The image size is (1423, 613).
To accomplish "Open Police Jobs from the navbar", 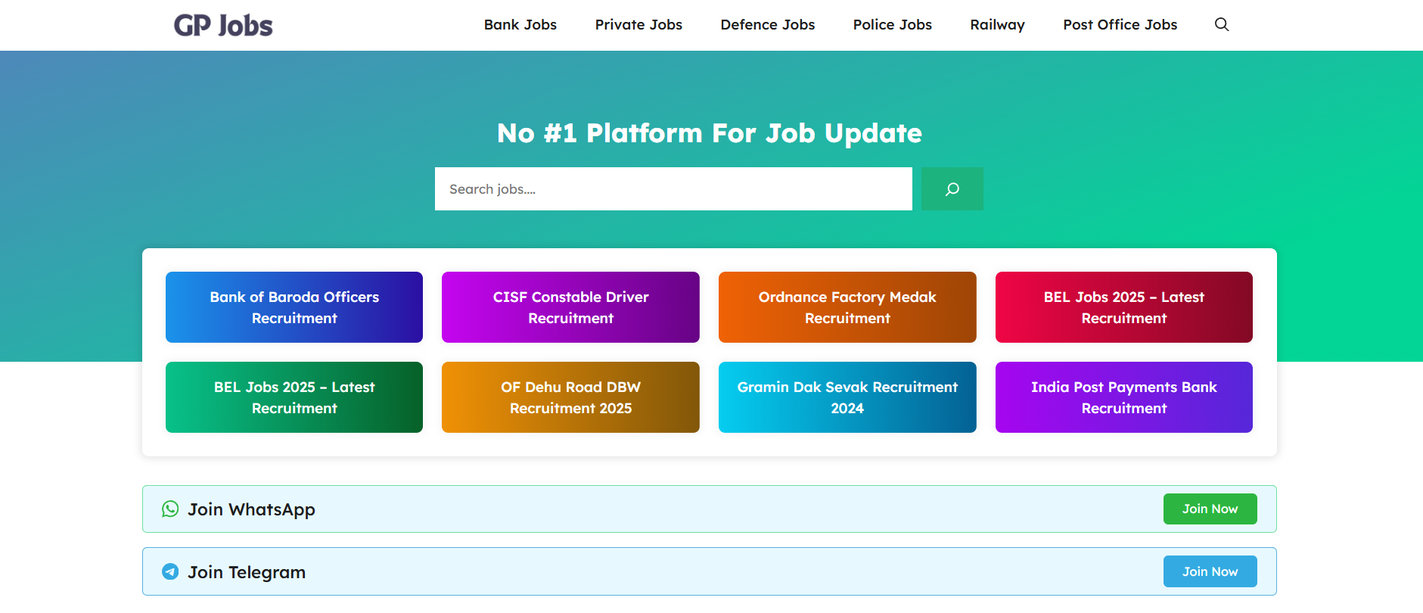I will [x=892, y=25].
